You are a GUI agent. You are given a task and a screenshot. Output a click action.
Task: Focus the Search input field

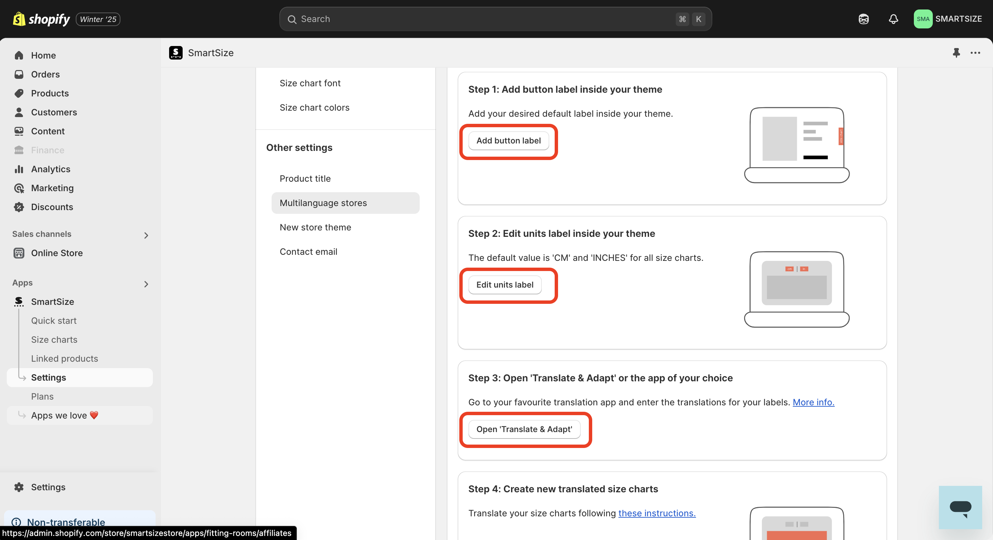pos(495,19)
